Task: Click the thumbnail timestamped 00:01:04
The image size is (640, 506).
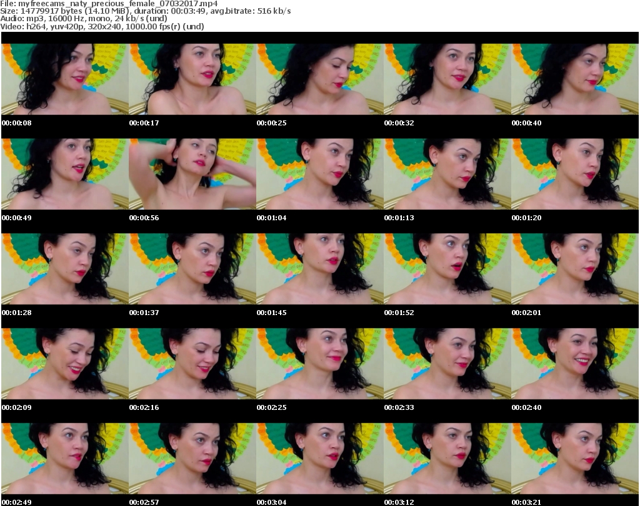Action: [x=320, y=174]
